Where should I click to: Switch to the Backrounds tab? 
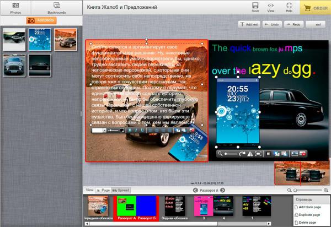click(x=57, y=8)
